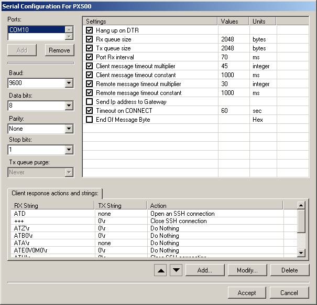This screenshot has width=317, height=305.
Task: Click Remove to delete the port
Action: [x=59, y=50]
